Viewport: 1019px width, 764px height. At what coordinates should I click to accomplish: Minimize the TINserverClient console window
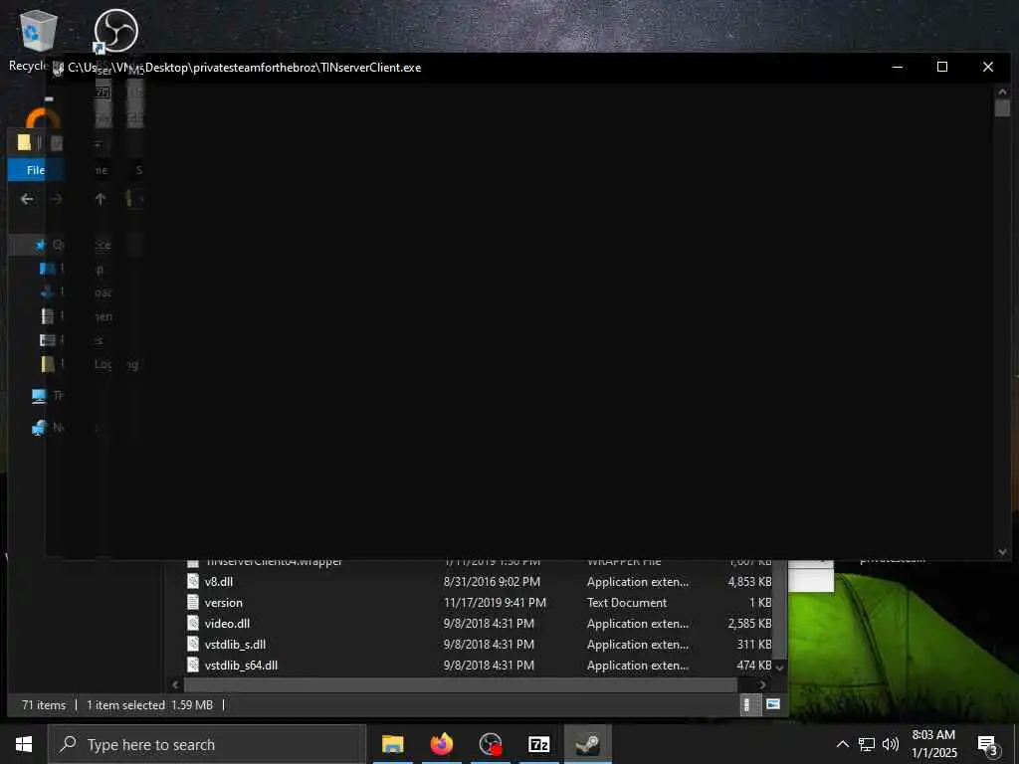tap(898, 67)
